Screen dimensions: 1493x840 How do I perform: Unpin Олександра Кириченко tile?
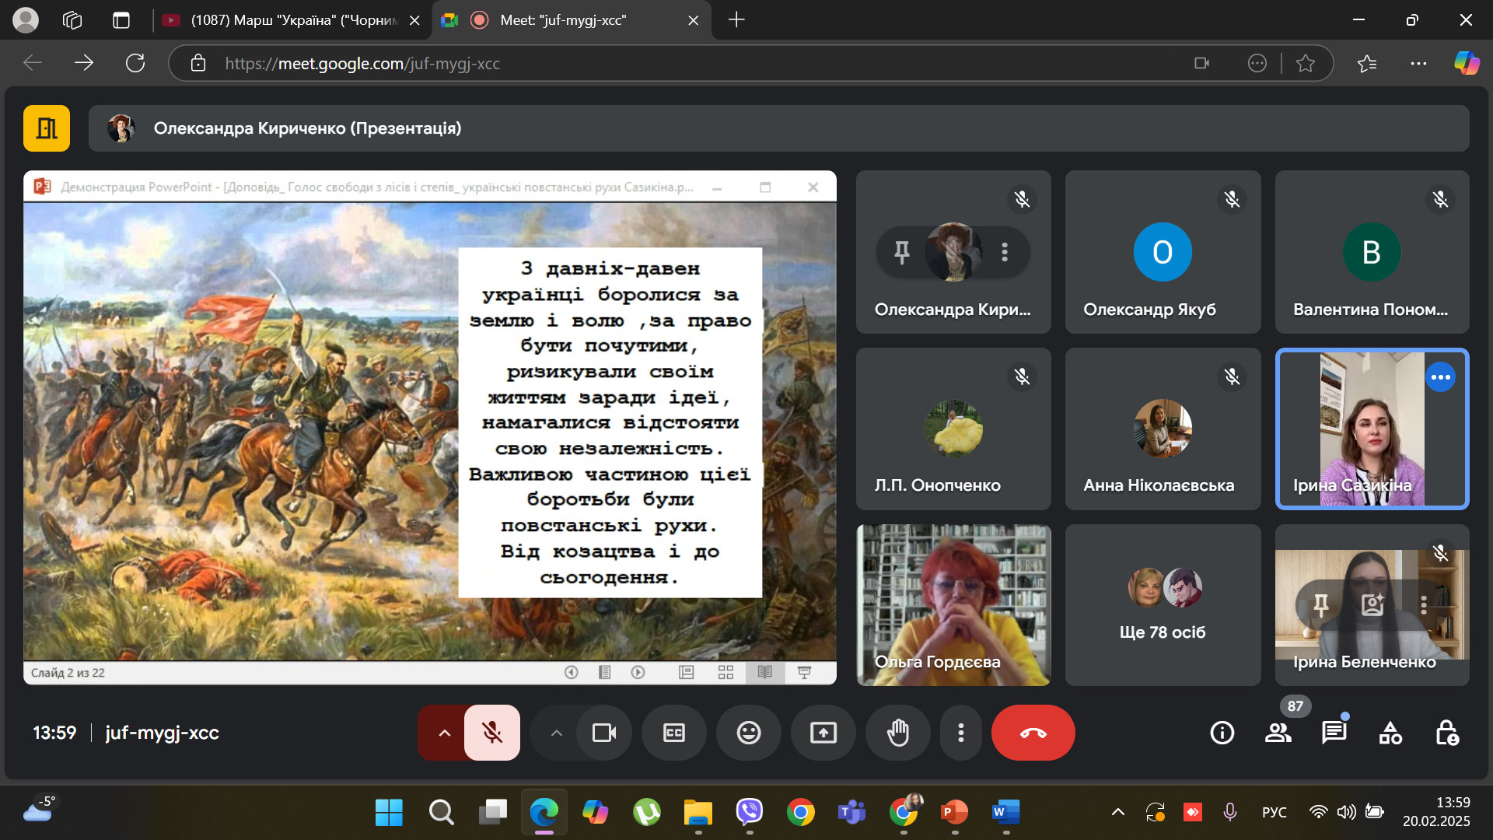pyautogui.click(x=902, y=252)
